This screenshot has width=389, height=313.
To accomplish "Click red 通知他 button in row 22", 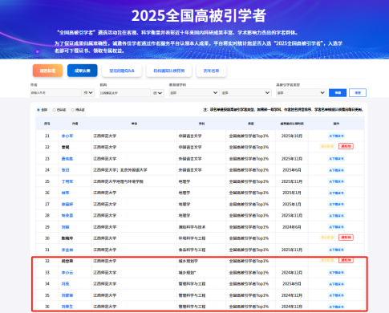I will 346,146.
